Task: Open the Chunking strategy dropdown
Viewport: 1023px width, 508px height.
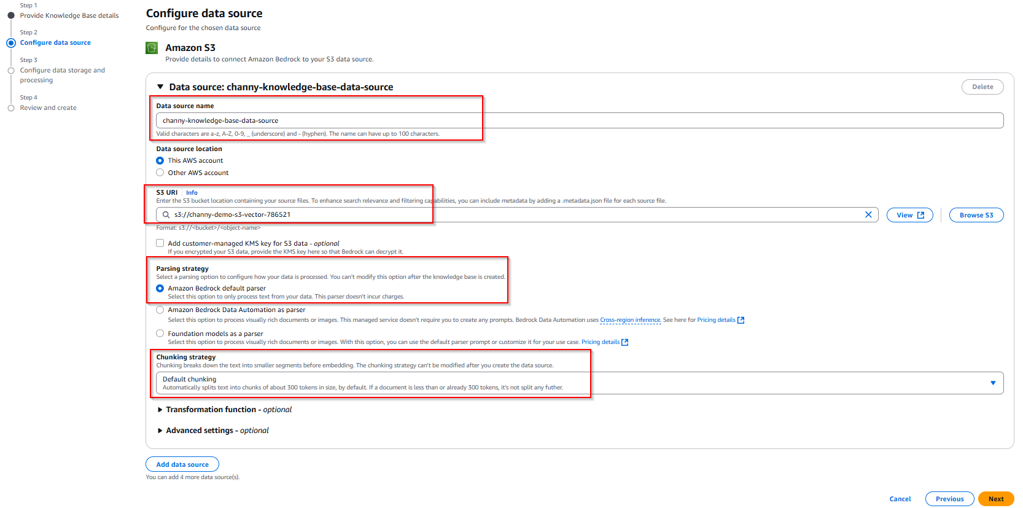Action: (x=580, y=383)
